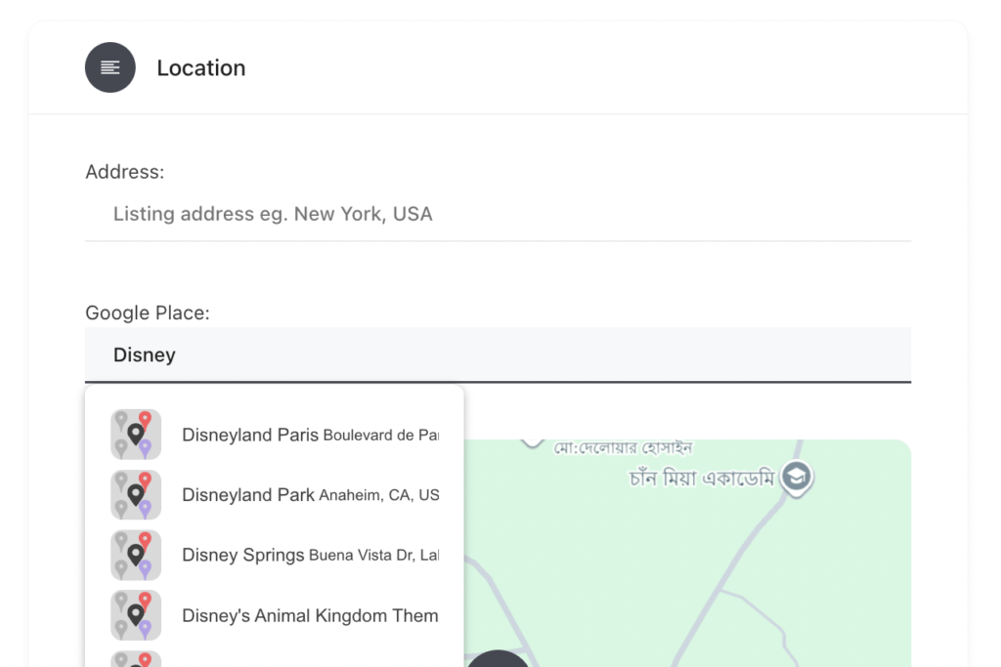1001x667 pixels.
Task: Click the মো:দেলোয়ার হোসাইন map label
Action: click(623, 448)
